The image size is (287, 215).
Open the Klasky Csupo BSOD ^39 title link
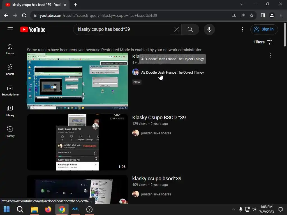click(x=159, y=117)
